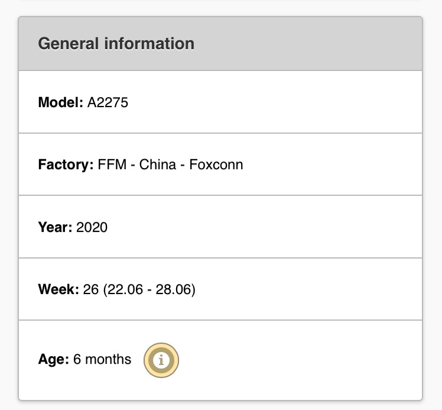
Task: Click the year value 2020
Action: click(x=92, y=227)
